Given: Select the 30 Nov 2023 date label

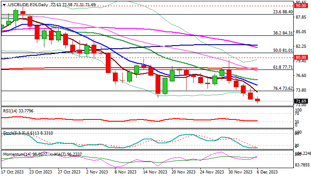Looking at the screenshot, I should 240,172.
